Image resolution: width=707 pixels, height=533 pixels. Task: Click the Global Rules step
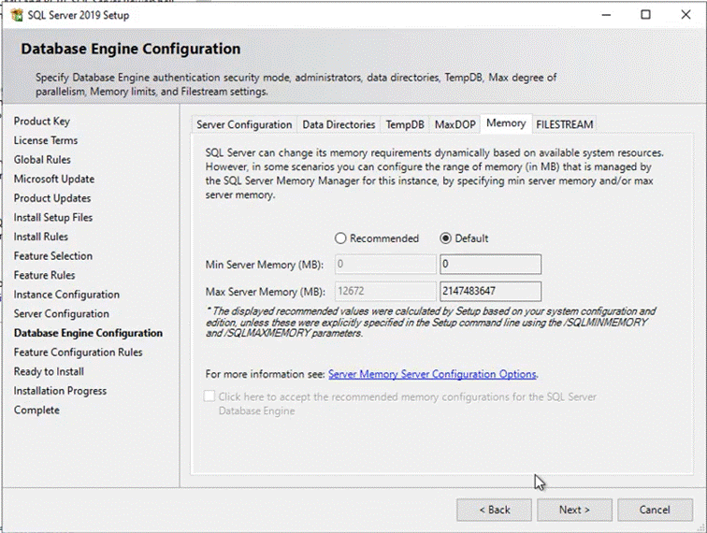pos(42,160)
